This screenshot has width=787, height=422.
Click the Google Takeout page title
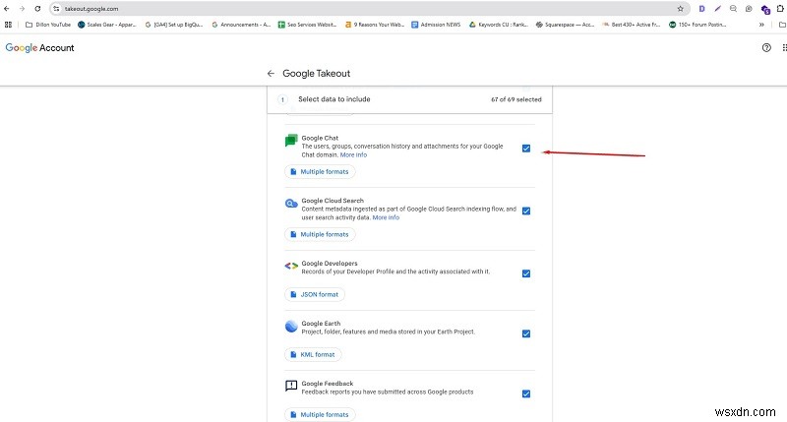316,73
